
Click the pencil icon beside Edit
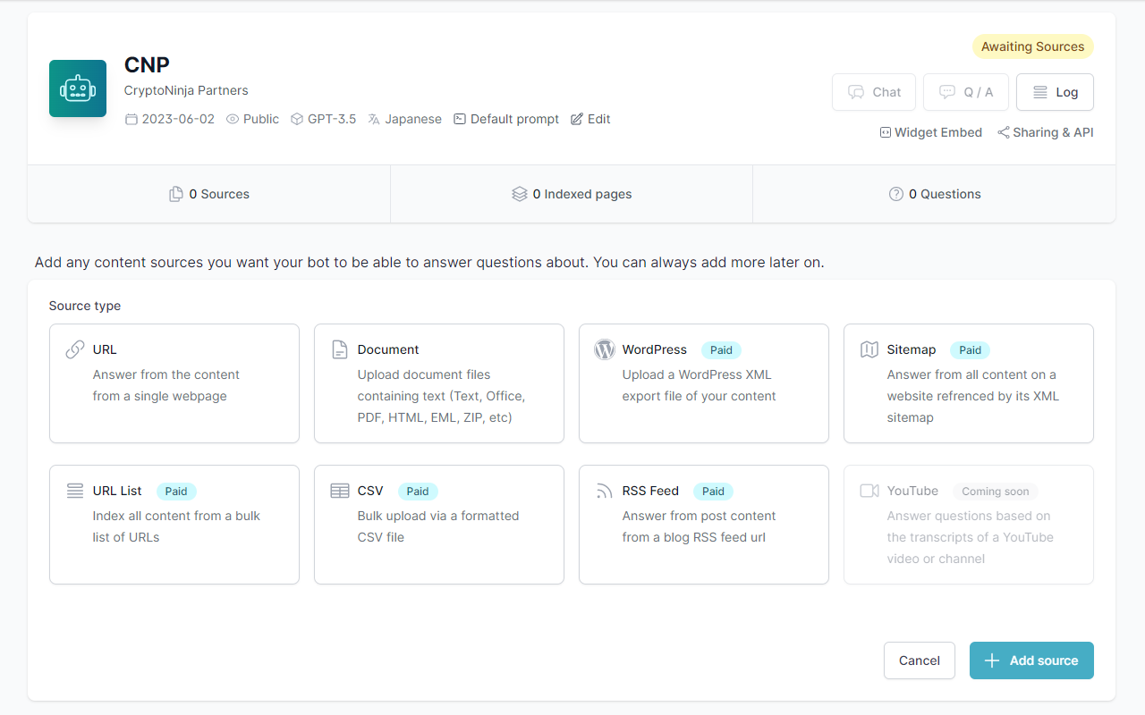click(577, 119)
